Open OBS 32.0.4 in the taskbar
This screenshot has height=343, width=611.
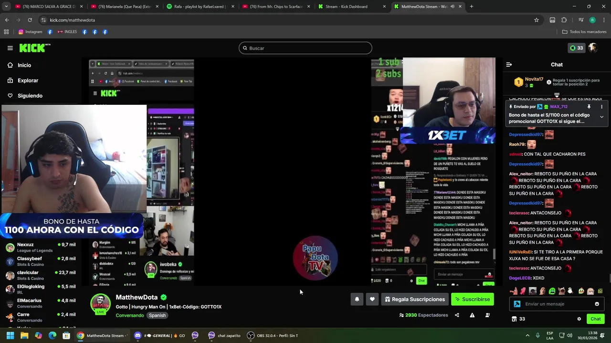click(x=273, y=335)
